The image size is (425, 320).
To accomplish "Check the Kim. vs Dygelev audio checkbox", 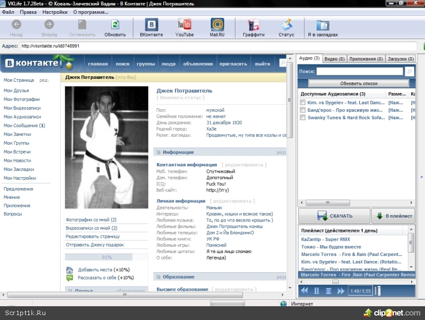I will click(x=303, y=102).
